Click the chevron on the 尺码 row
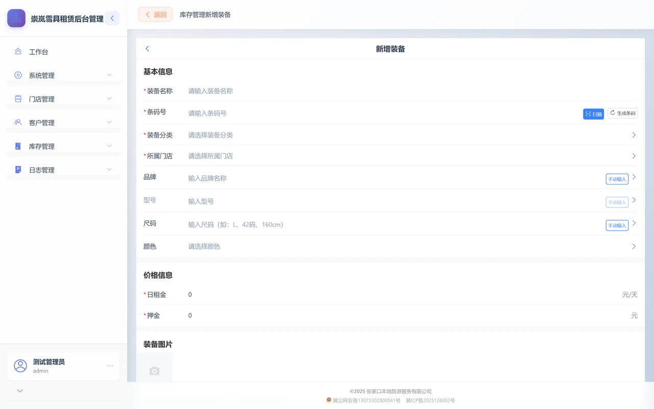654x409 pixels. tap(634, 223)
